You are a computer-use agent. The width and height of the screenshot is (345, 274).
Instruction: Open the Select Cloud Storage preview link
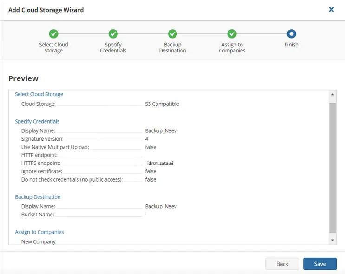(x=39, y=94)
